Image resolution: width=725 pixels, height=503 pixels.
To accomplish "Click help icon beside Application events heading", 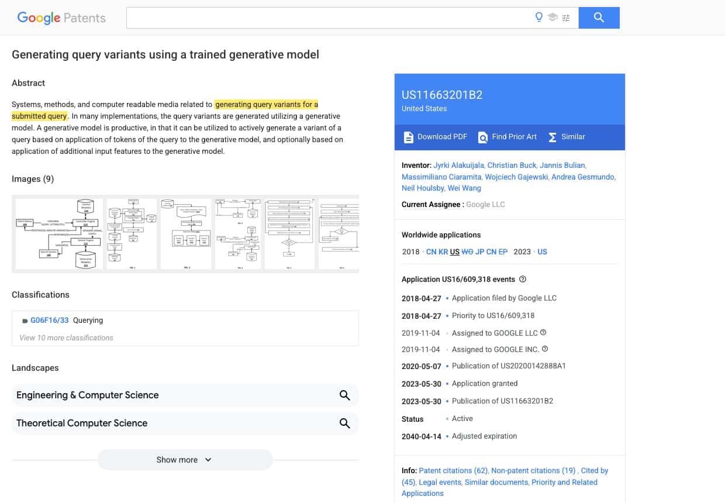I will (x=523, y=279).
